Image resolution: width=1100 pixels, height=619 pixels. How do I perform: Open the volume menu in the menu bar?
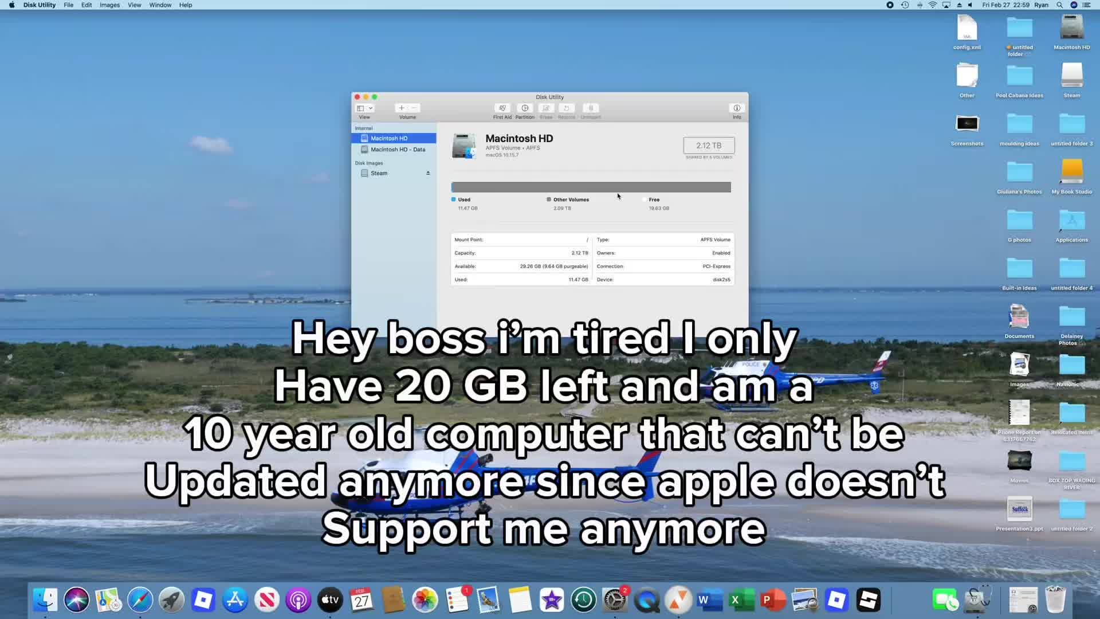[x=971, y=5]
